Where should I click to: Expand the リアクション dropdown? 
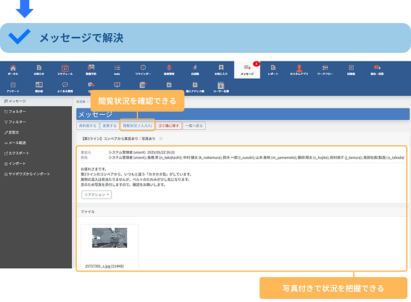97,194
